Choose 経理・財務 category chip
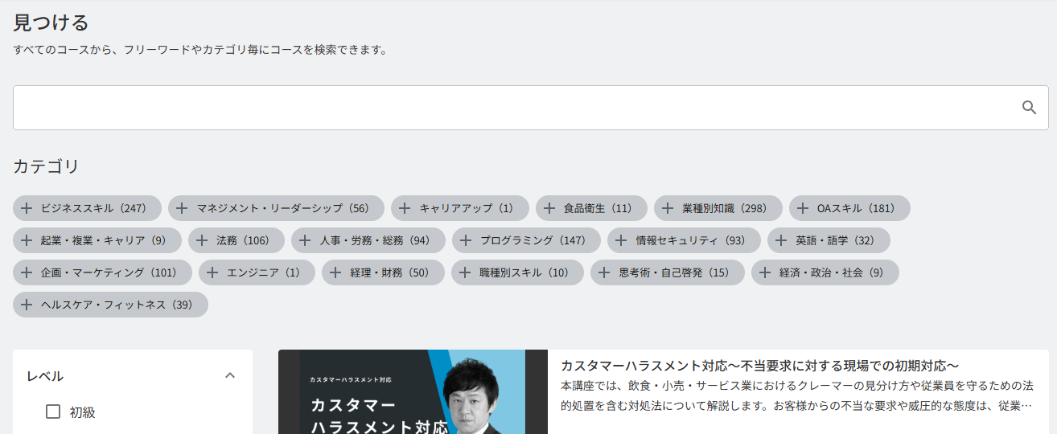 [x=383, y=272]
